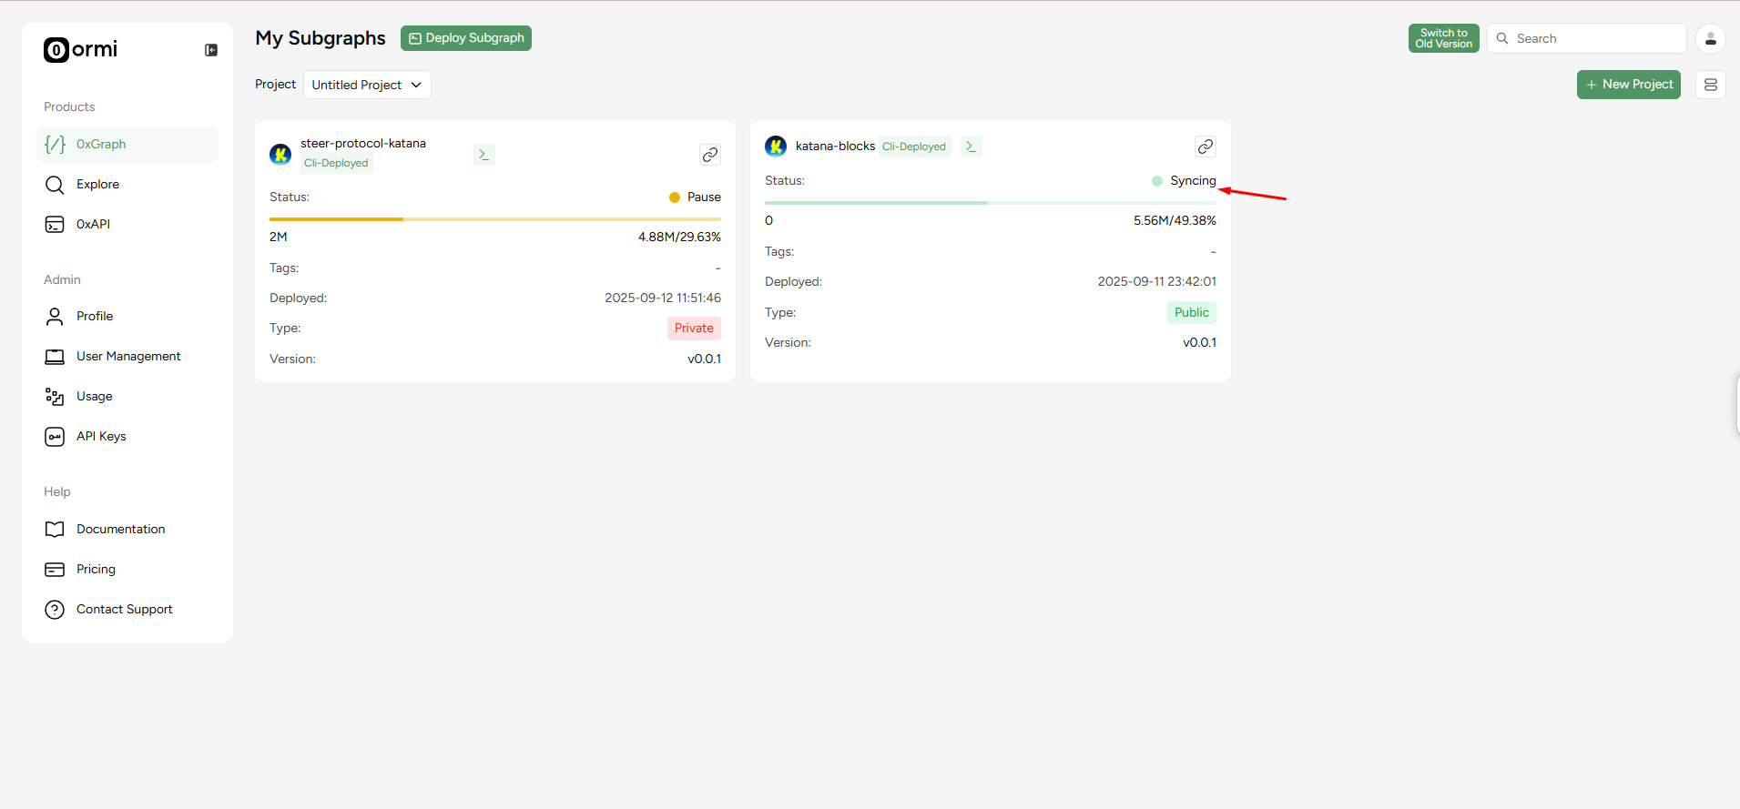Open User Management page
Image resolution: width=1740 pixels, height=809 pixels.
(127, 357)
